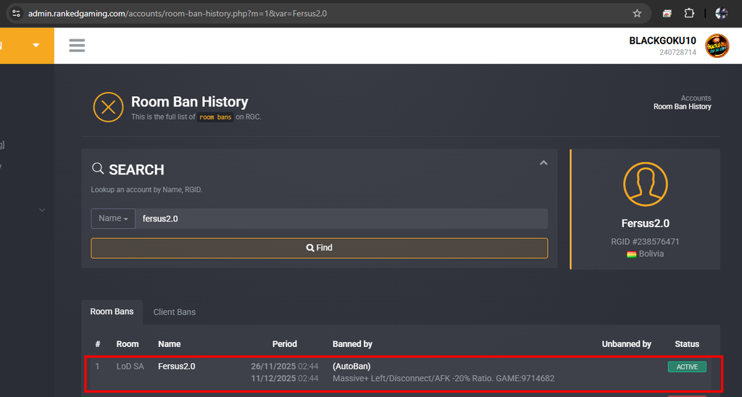Click the Period column header
The width and height of the screenshot is (742, 397).
point(284,344)
